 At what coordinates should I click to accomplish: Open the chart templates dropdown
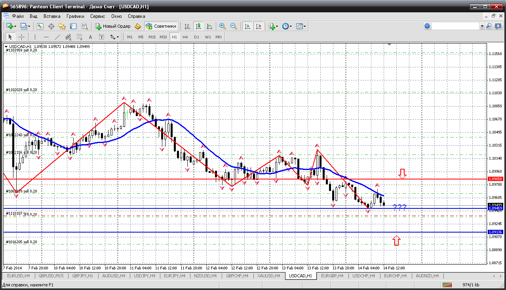coord(301,26)
